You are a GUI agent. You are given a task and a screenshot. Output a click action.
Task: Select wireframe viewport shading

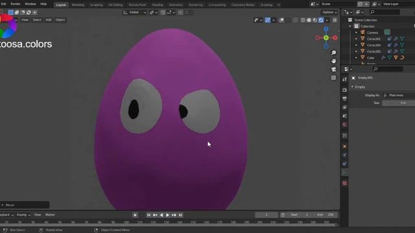tap(303, 20)
